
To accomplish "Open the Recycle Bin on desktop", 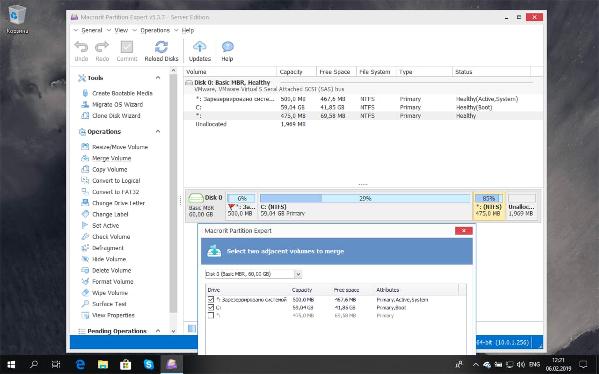I will [17, 19].
